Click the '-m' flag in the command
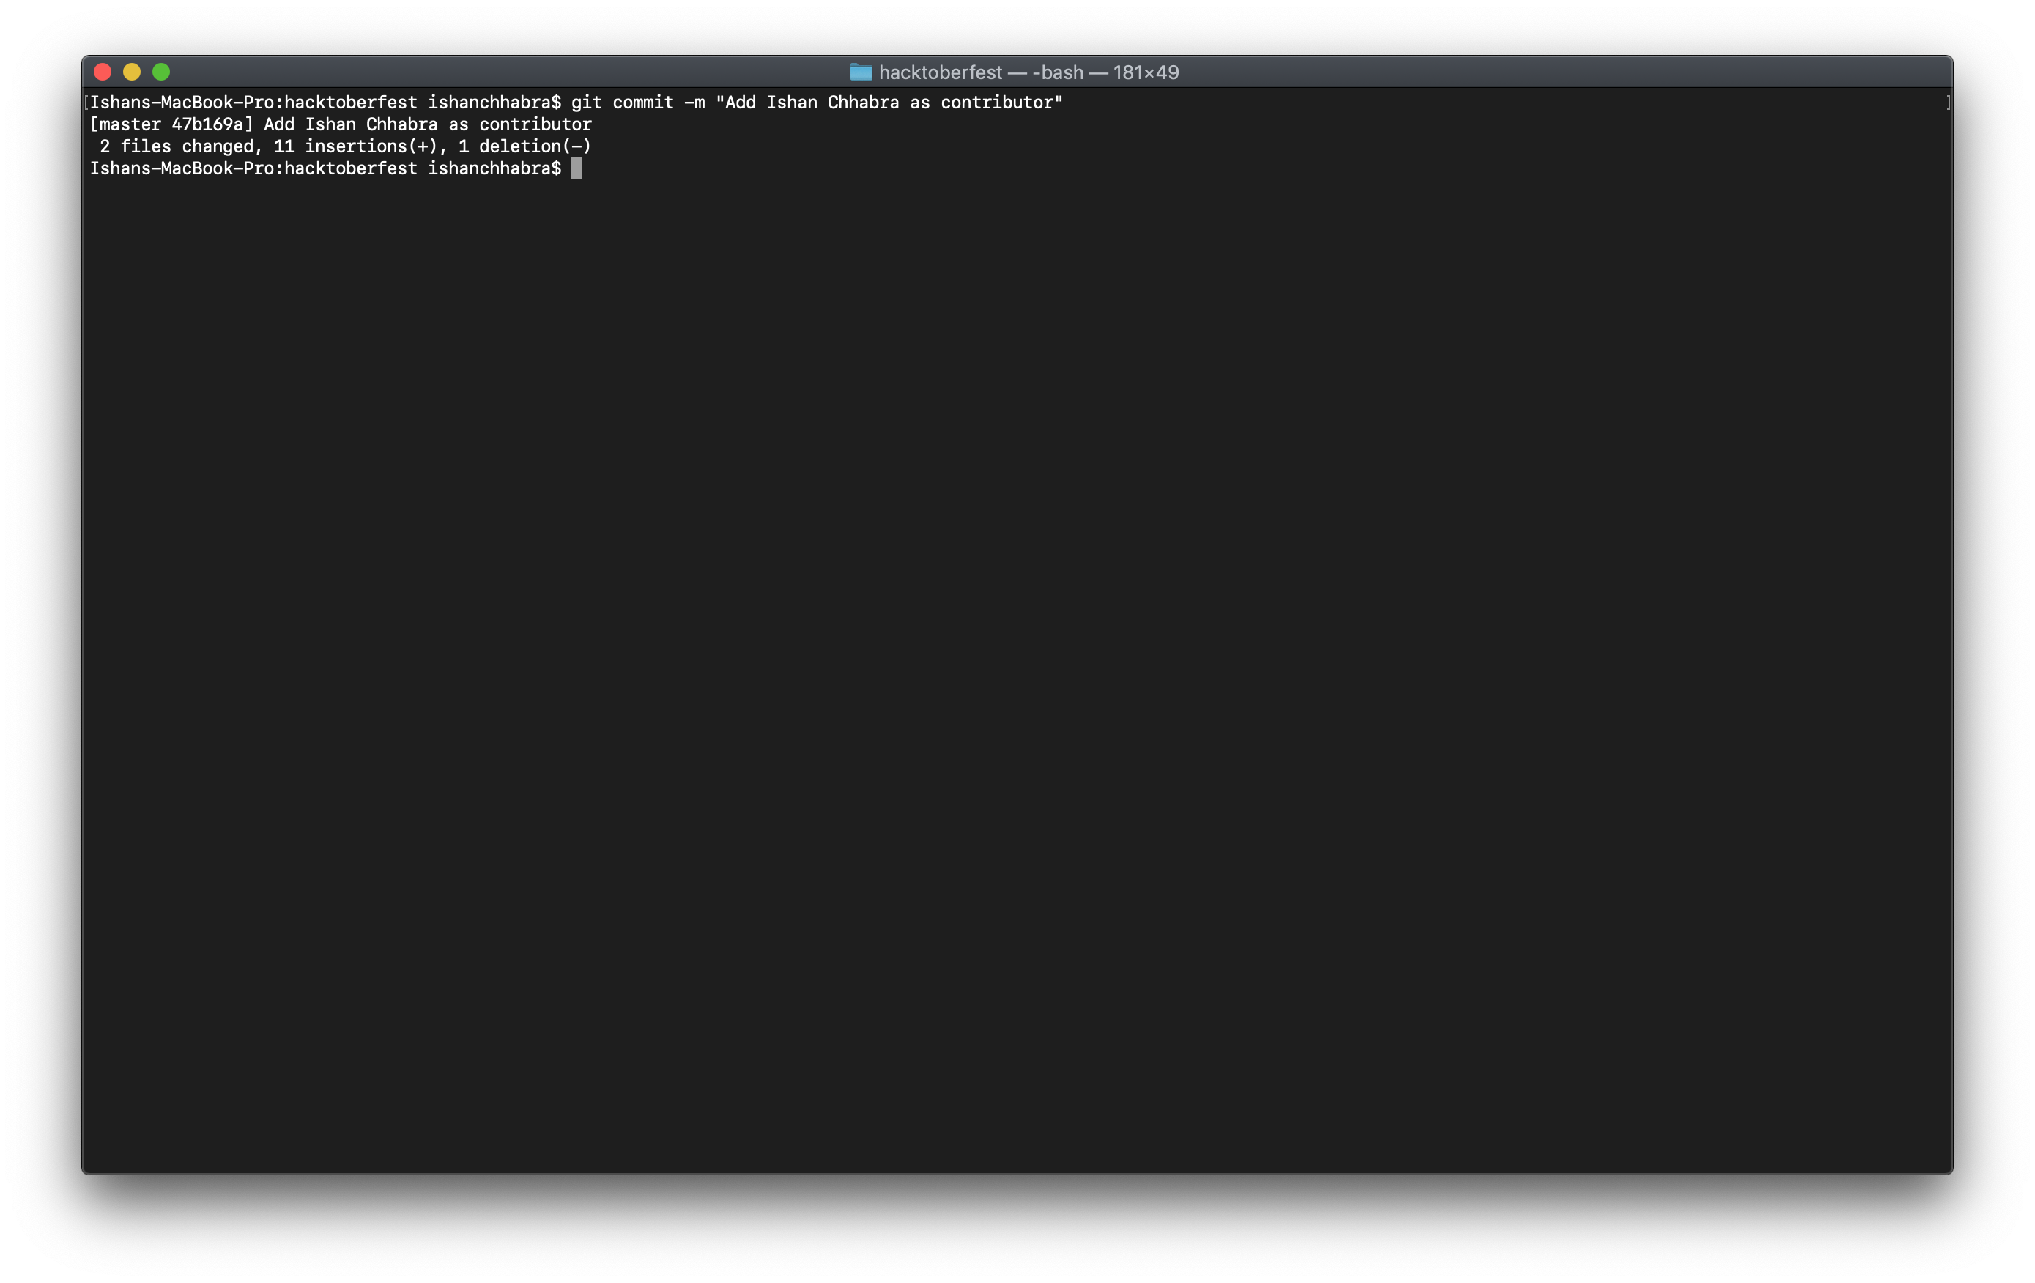The image size is (2035, 1283). [694, 103]
